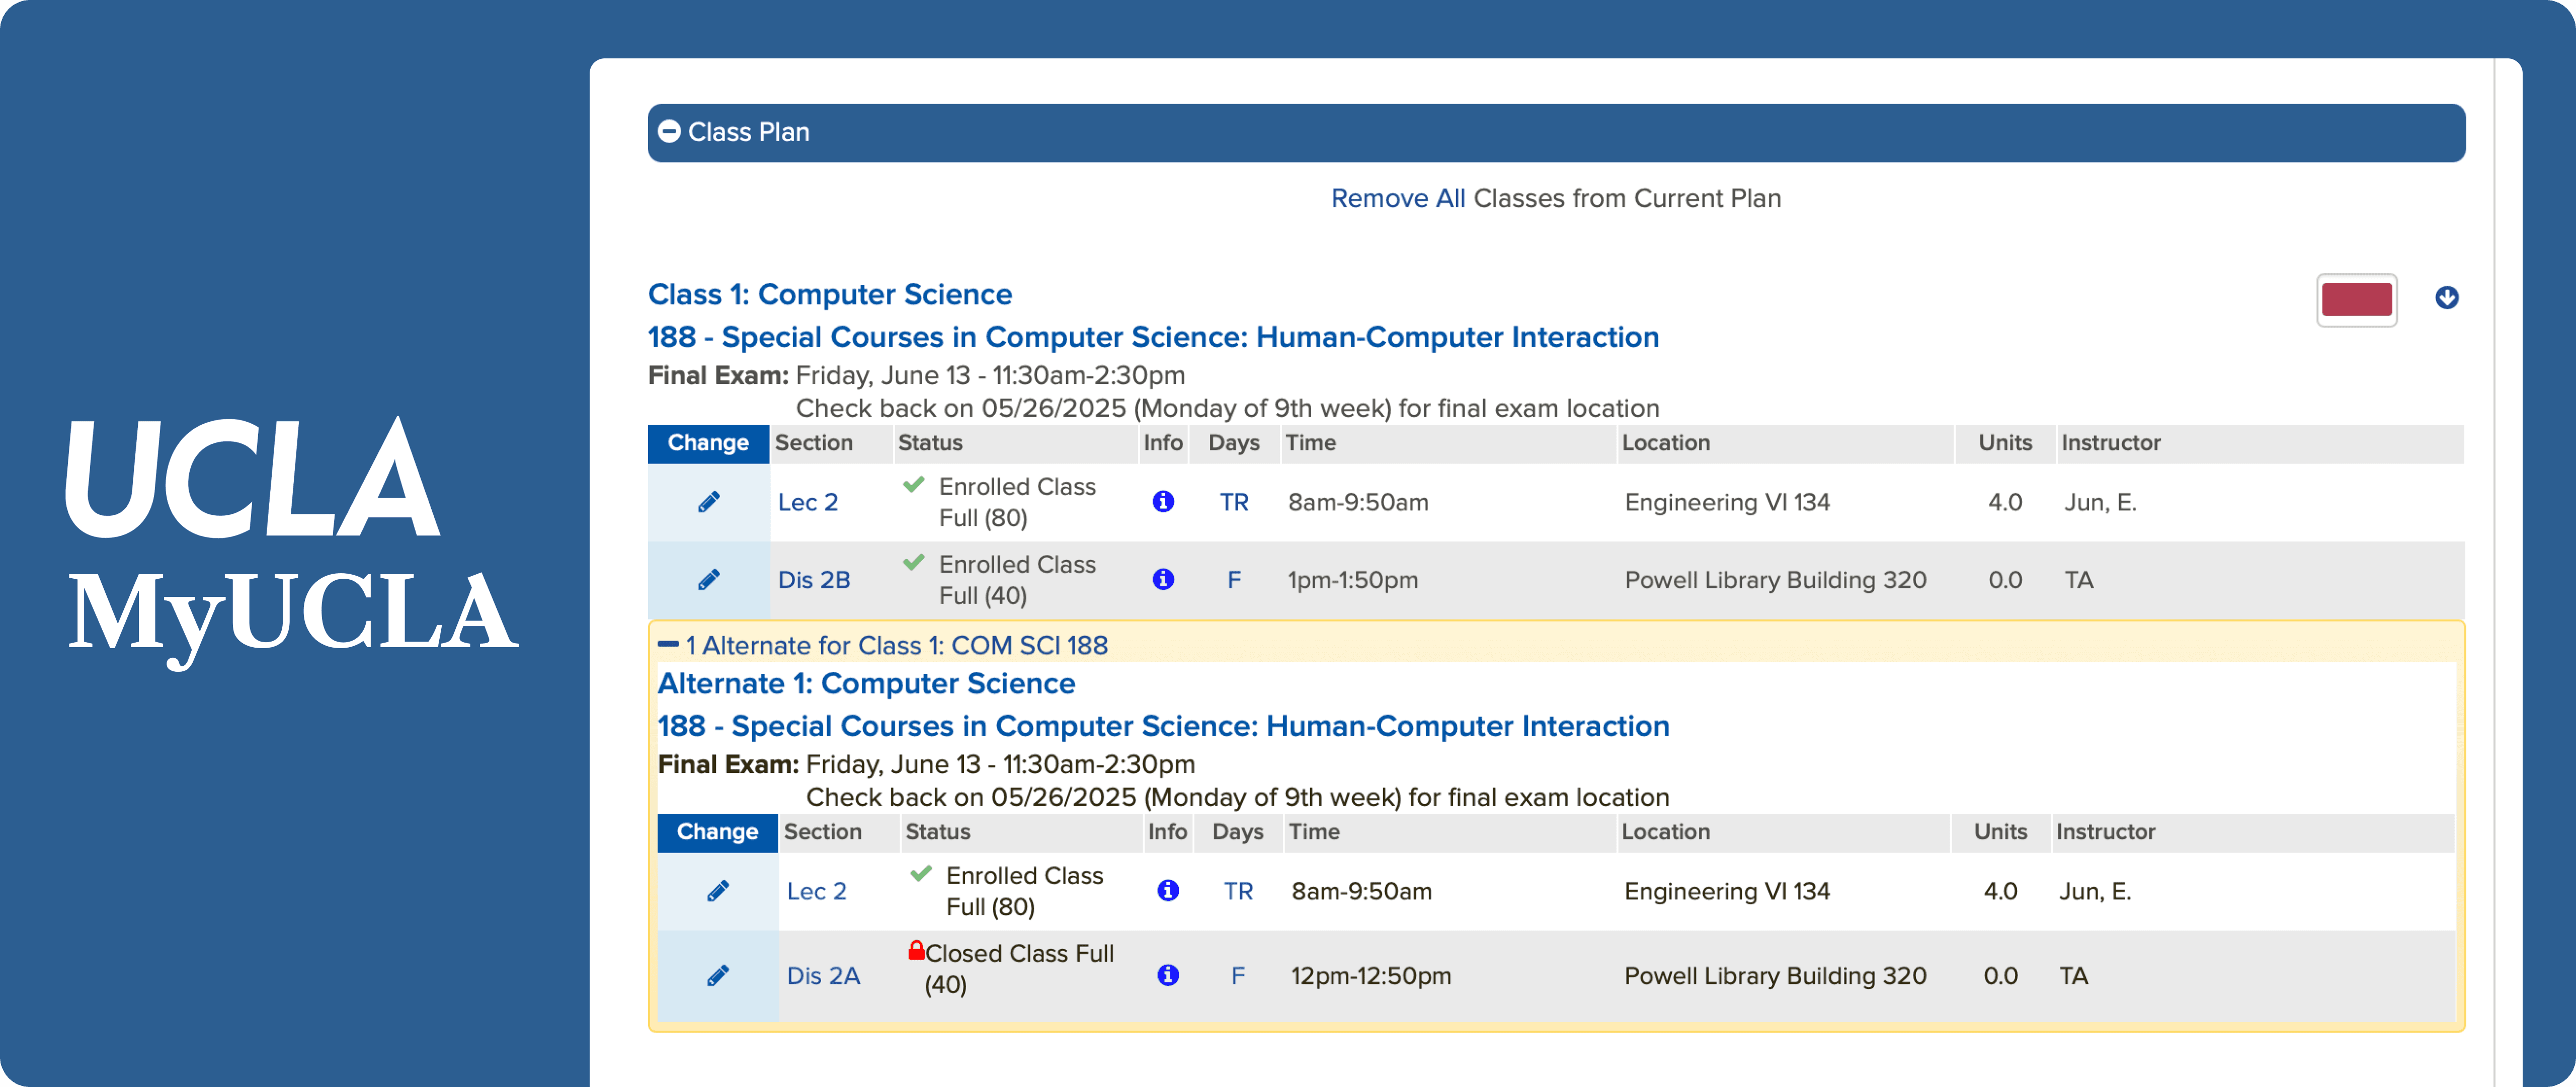Click F days link in Dis 2A row
The height and width of the screenshot is (1087, 2576).
[1237, 975]
